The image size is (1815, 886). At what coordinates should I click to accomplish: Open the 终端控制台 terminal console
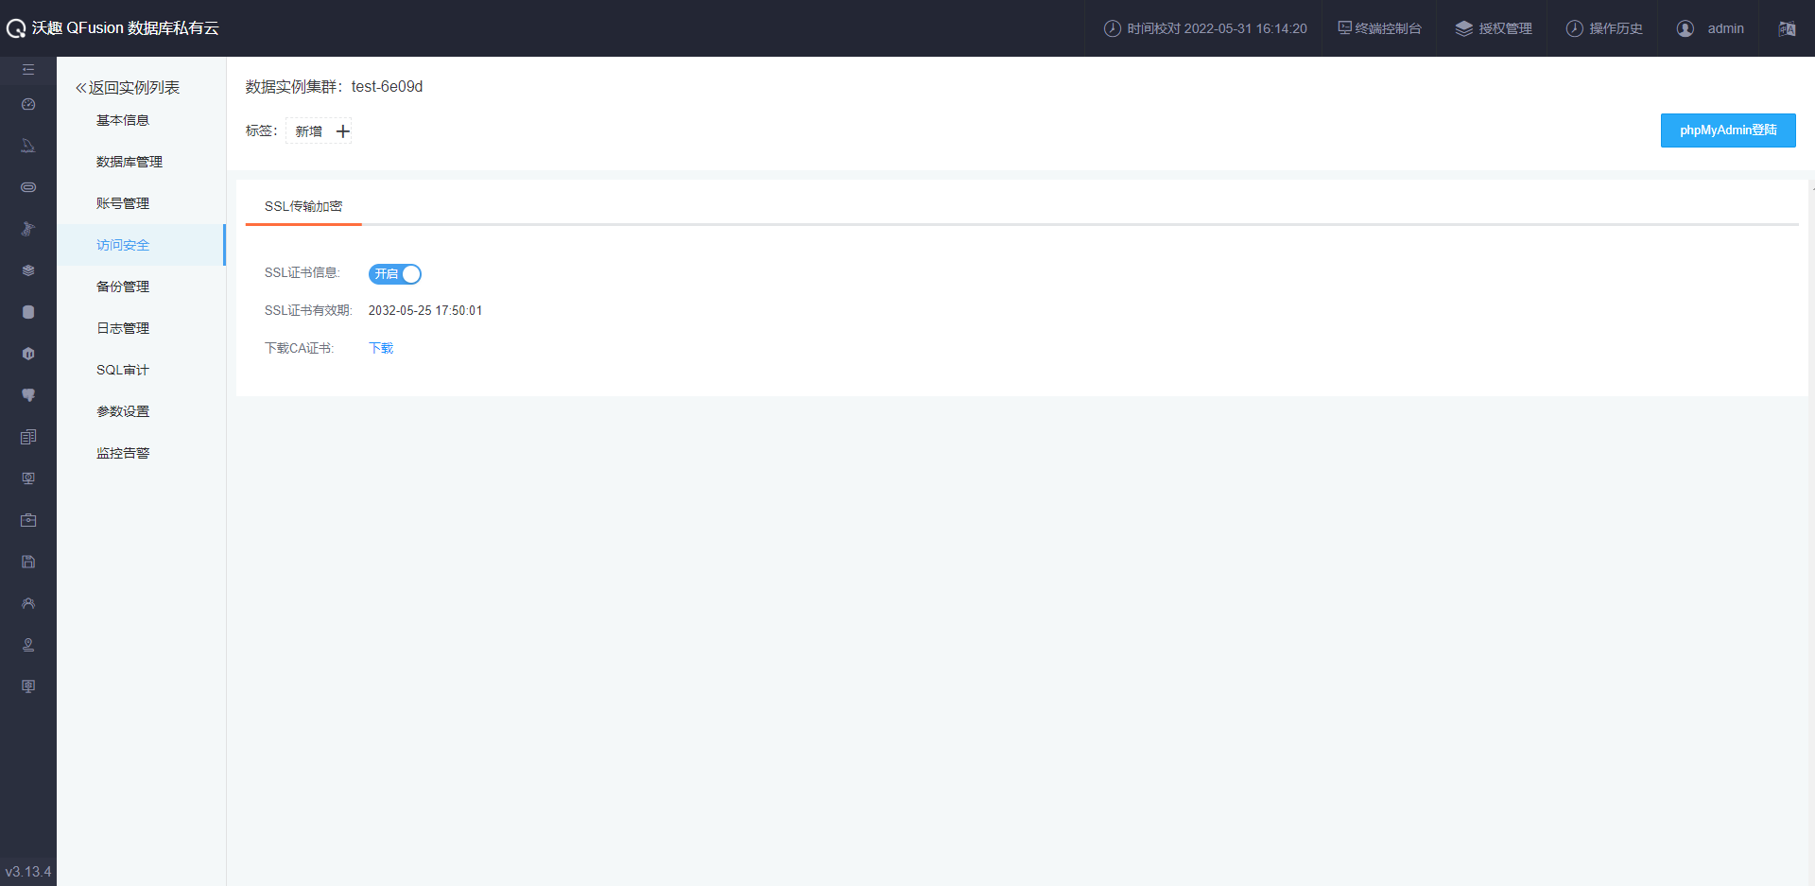[1379, 28]
